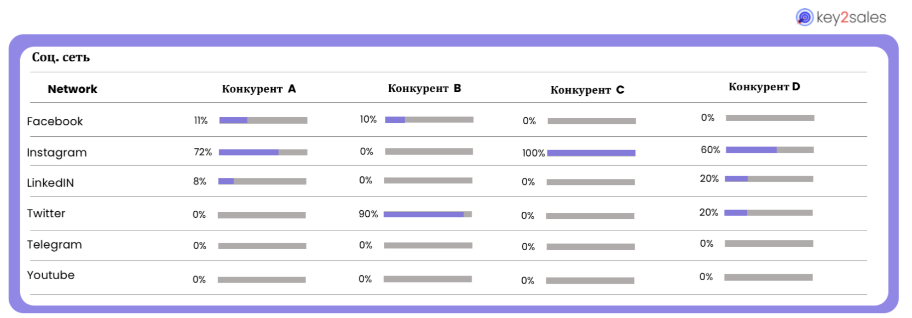Click Конкурент C's Instagram 100% bar
This screenshot has height=318, width=912.
591,153
